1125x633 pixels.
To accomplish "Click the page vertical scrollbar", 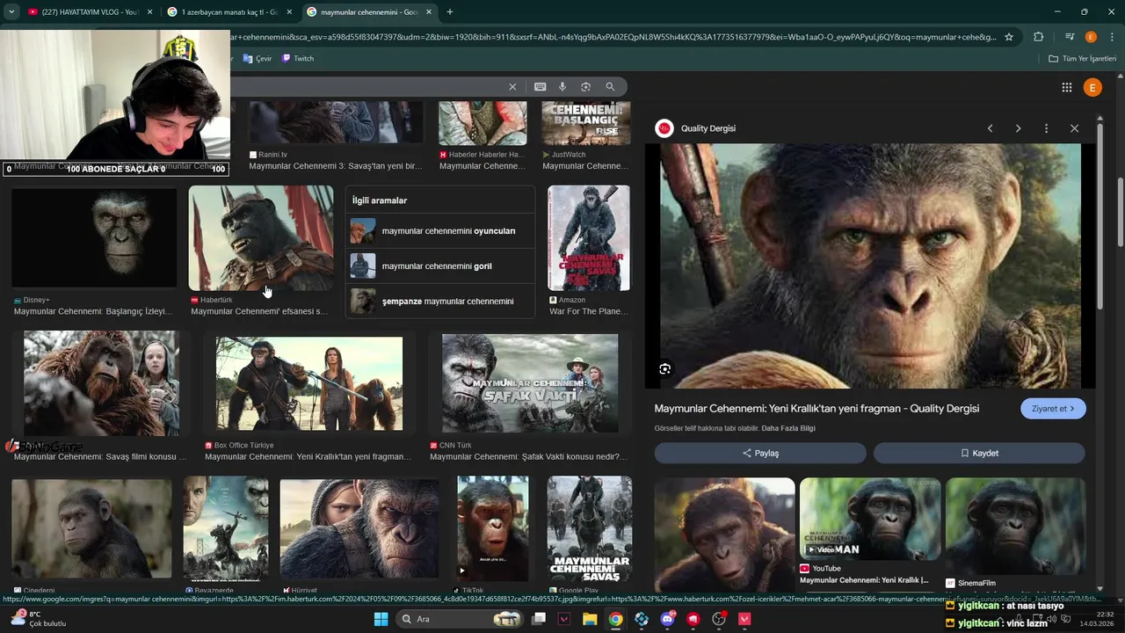I will (1120, 211).
